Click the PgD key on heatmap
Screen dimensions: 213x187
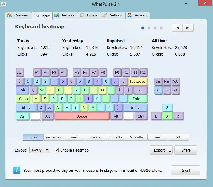pyautogui.click(x=176, y=90)
